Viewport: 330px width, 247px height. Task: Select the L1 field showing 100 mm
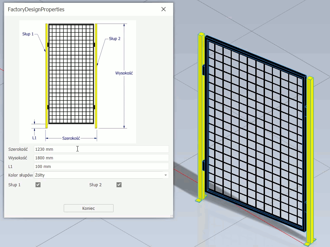[101, 167]
